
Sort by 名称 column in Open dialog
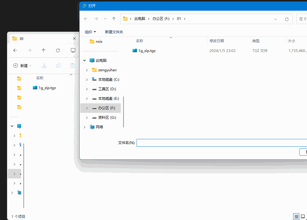click(x=140, y=41)
